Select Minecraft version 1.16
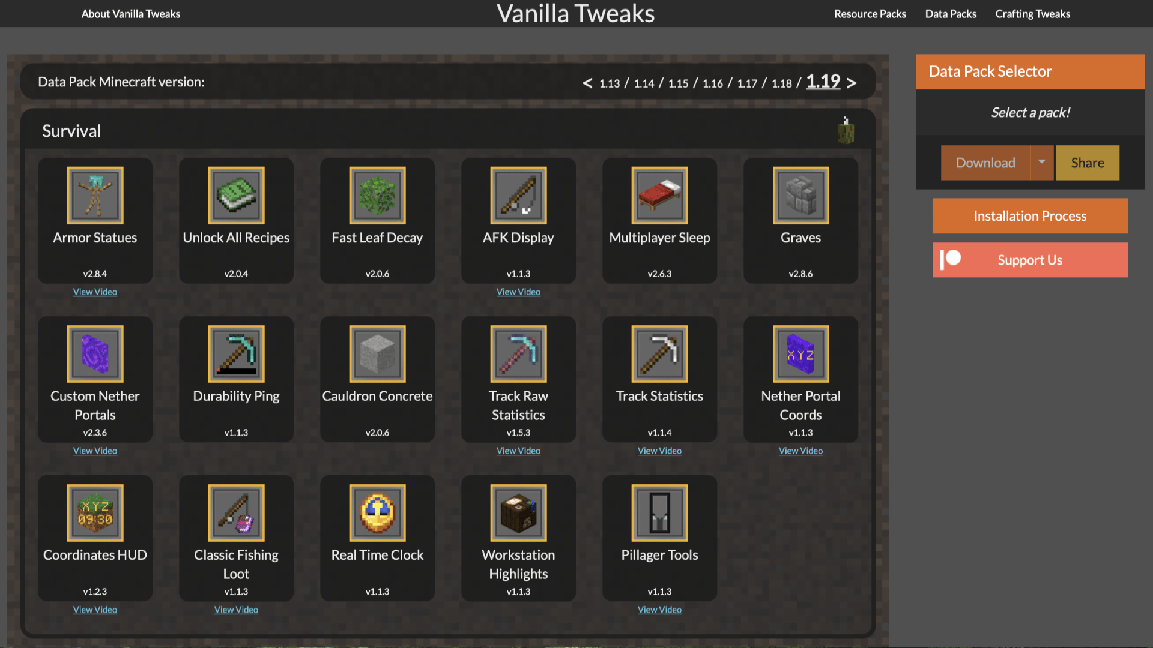This screenshot has width=1153, height=648. coord(713,83)
